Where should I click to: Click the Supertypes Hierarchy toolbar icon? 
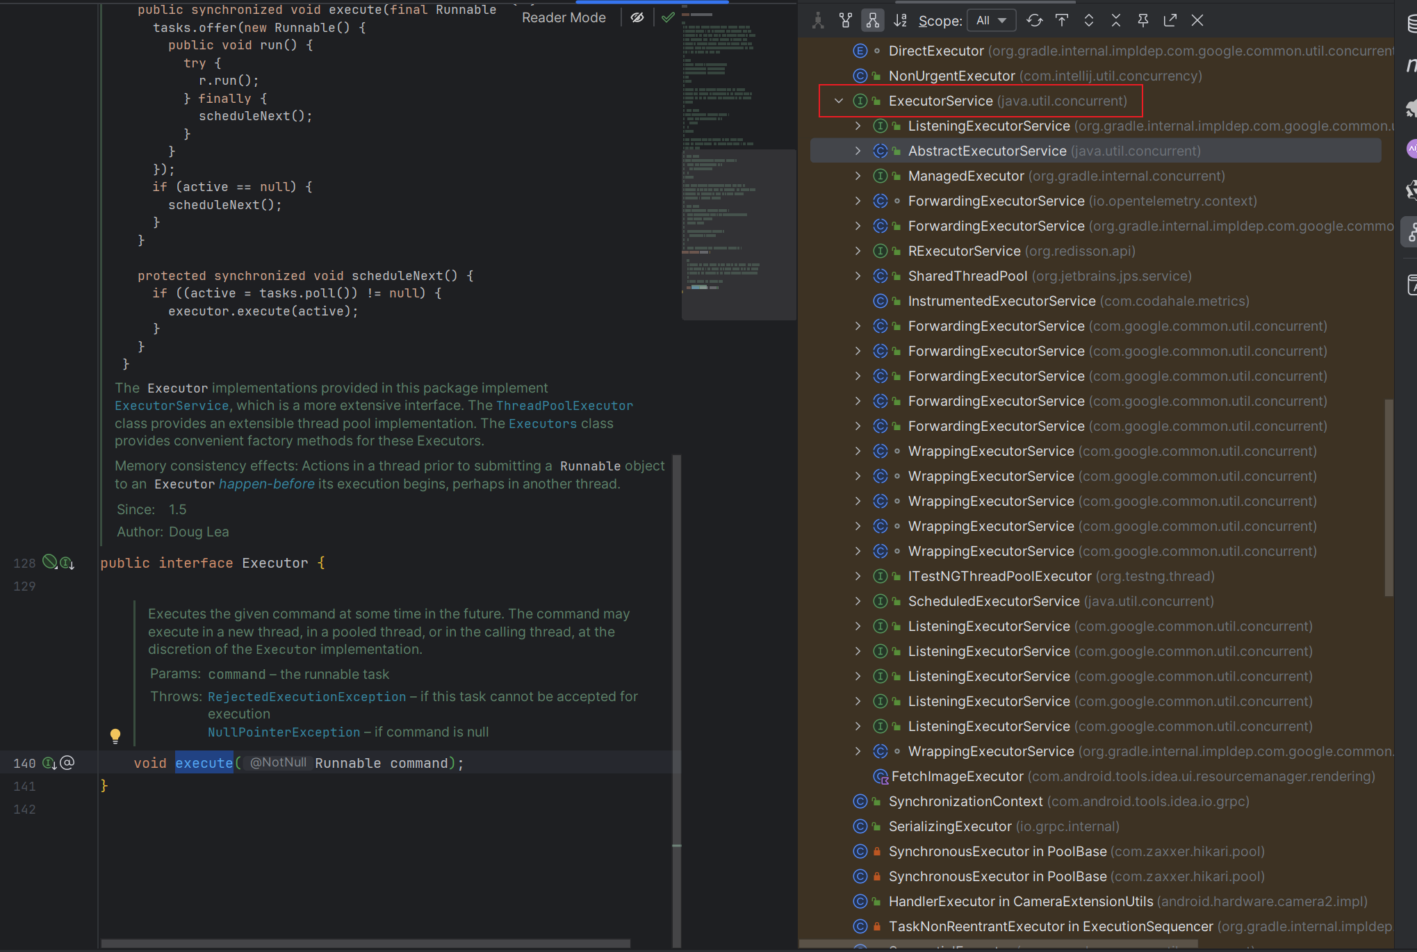845,20
